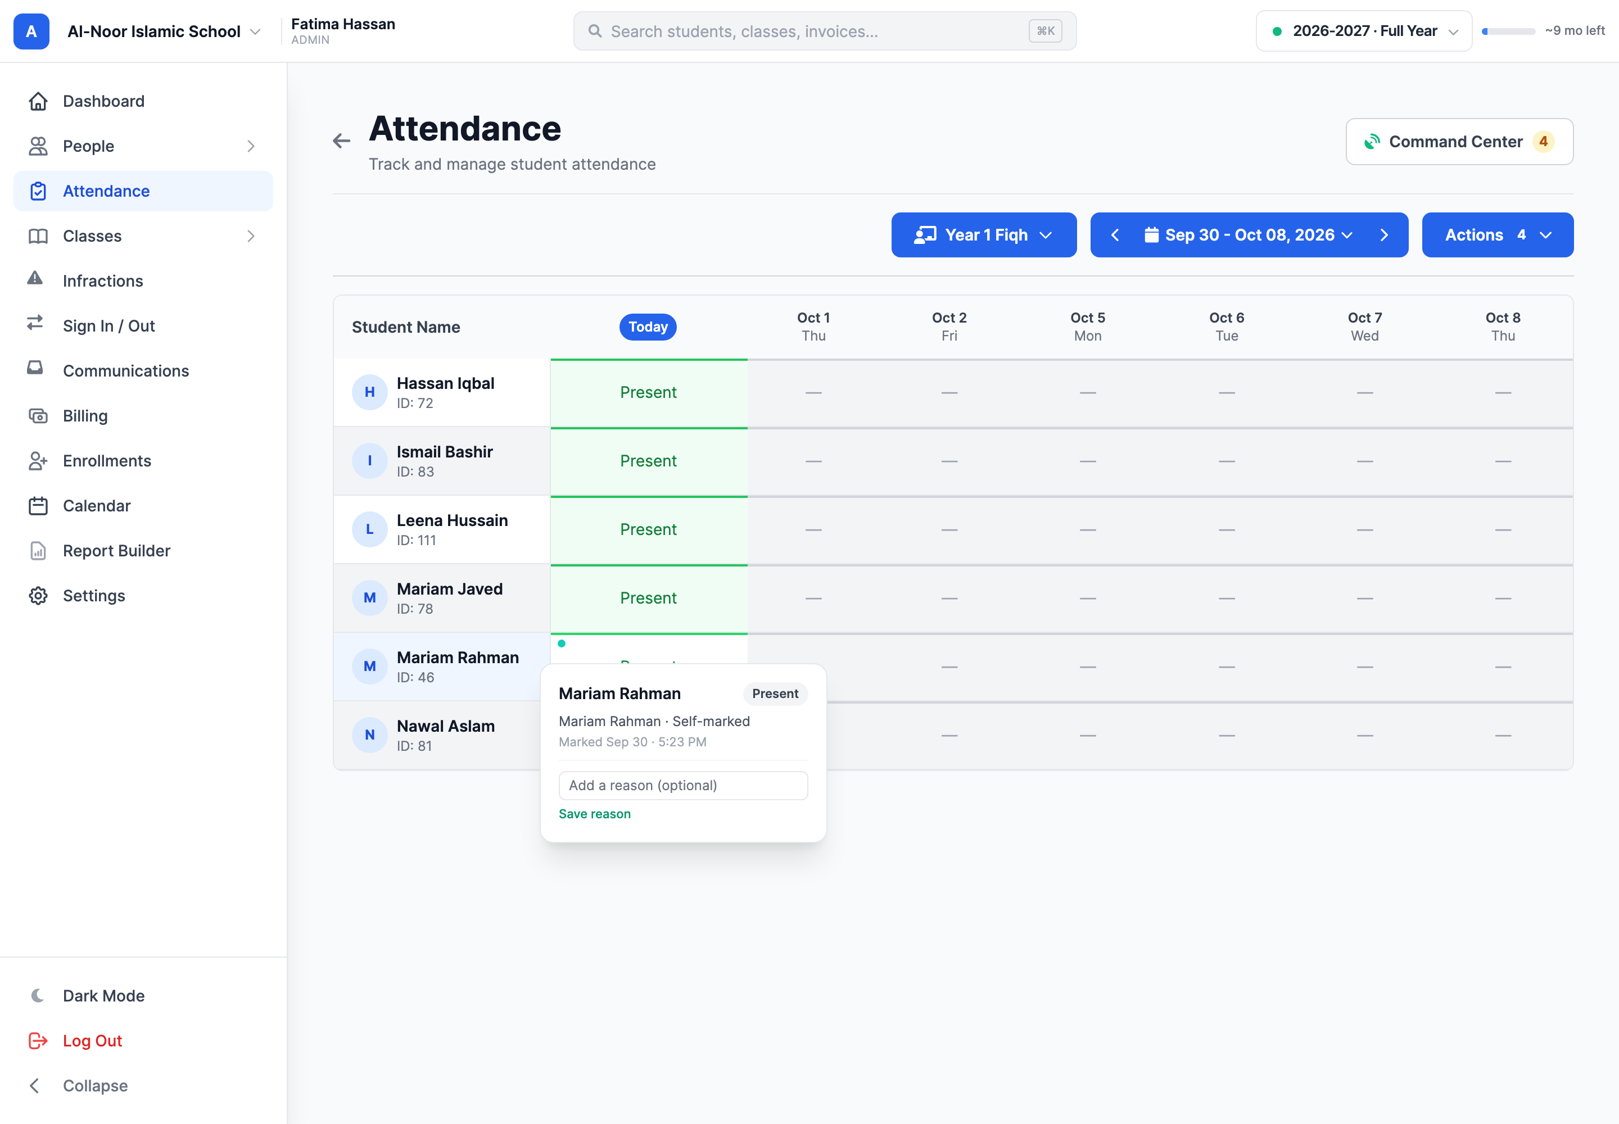The height and width of the screenshot is (1124, 1619).
Task: Click the academic year progress bar
Action: click(1508, 31)
